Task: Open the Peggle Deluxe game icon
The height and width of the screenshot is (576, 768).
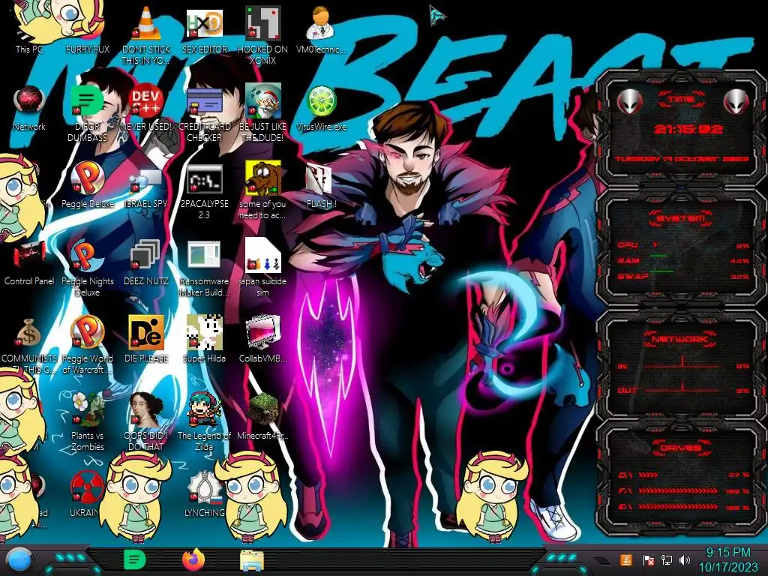Action: [x=87, y=178]
